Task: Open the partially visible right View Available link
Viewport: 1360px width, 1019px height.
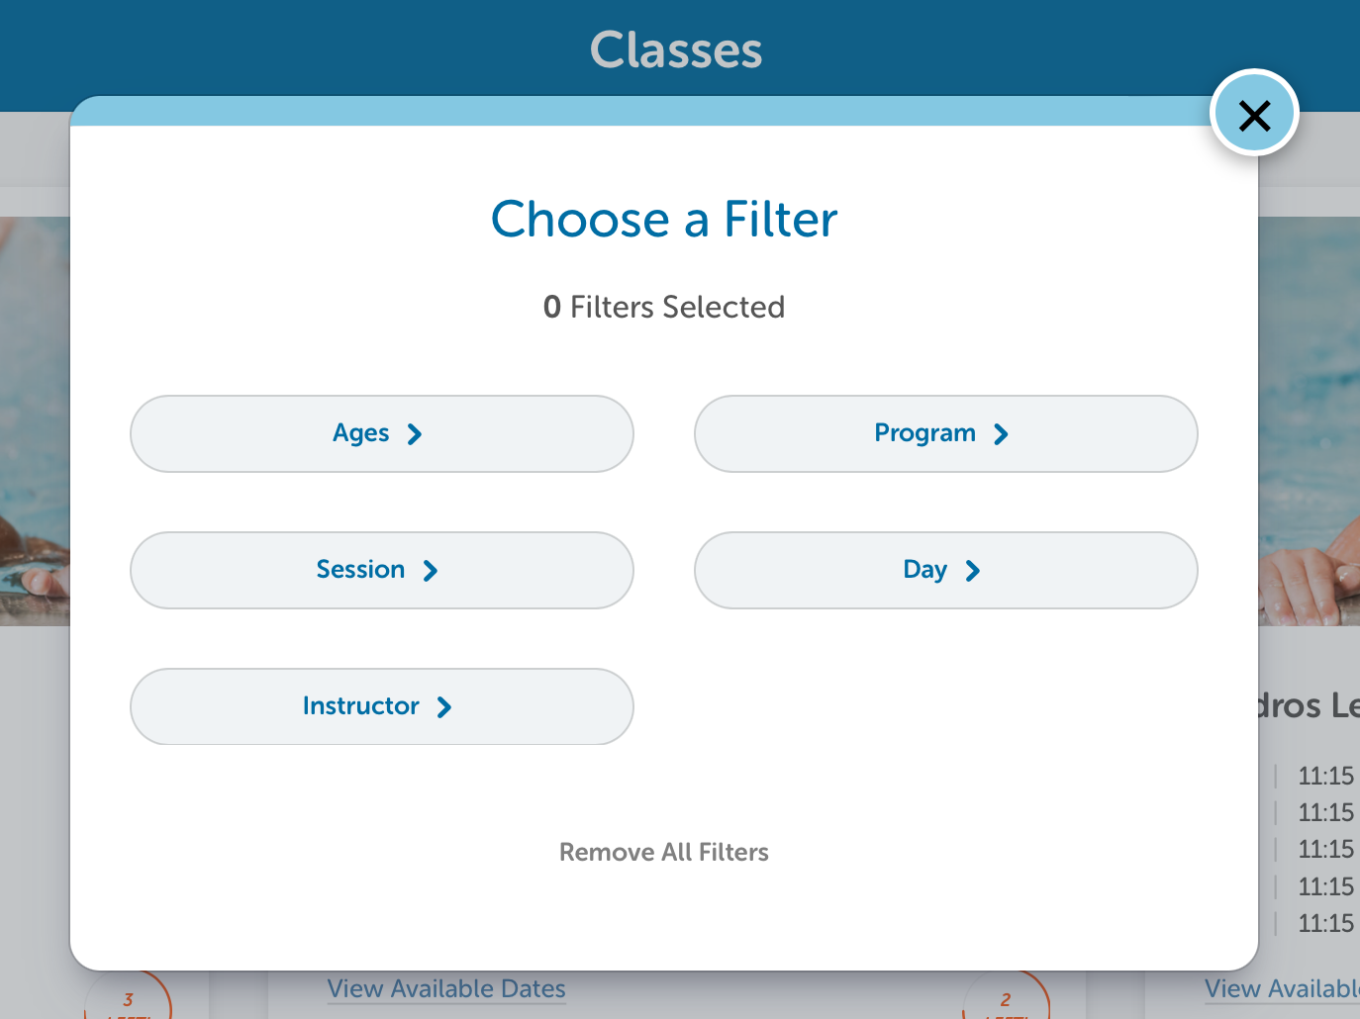Action: 1282,989
